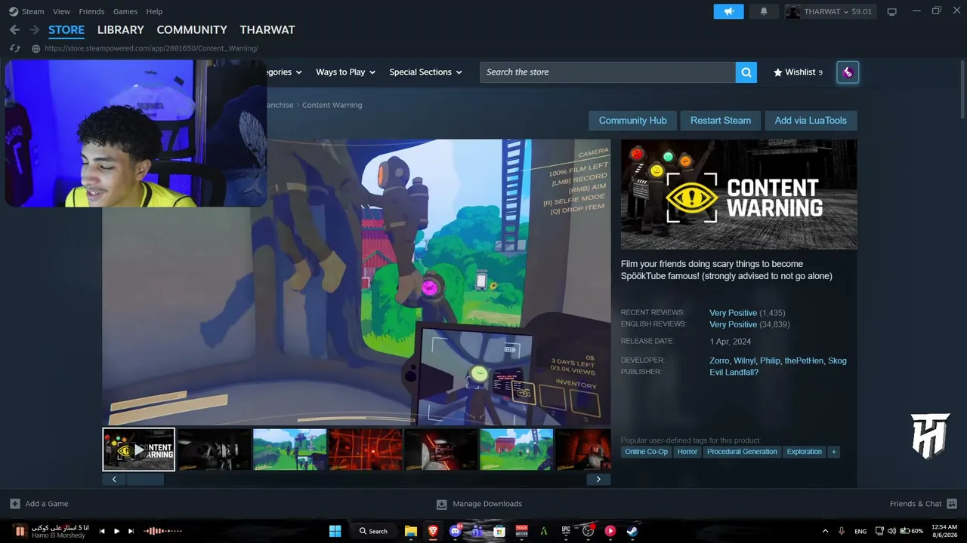Image resolution: width=967 pixels, height=543 pixels.
Task: Click the Restart Steam button
Action: 721,121
